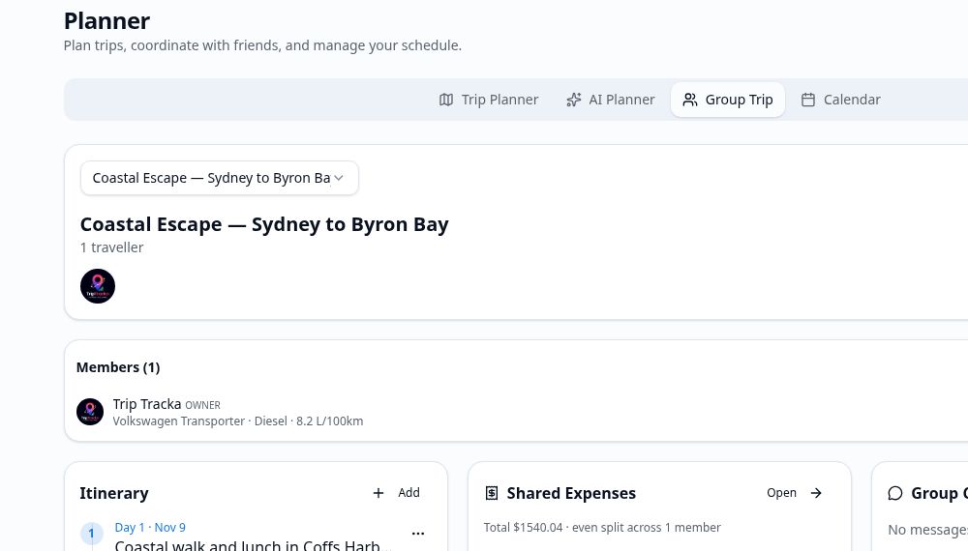Screen dimensions: 968x551
Task: Open the Coastal Escape trip selector dropdown
Action: coord(219,178)
